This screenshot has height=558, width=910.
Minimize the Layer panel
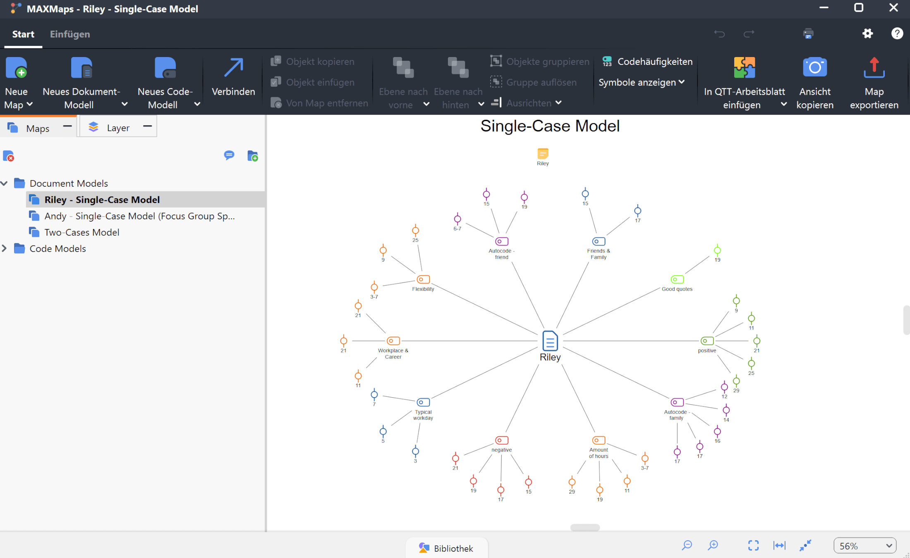point(147,126)
